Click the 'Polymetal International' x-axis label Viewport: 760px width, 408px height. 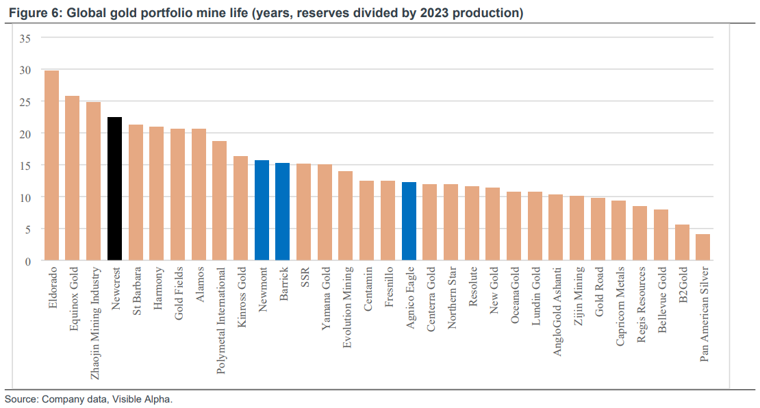tap(221, 321)
